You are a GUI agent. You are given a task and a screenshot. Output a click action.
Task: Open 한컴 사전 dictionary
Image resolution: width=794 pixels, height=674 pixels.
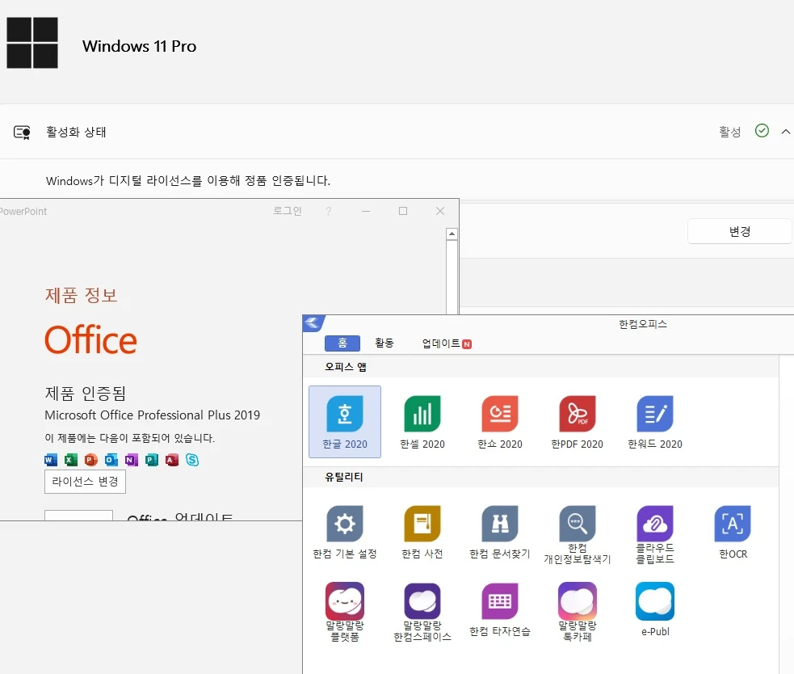click(x=422, y=532)
